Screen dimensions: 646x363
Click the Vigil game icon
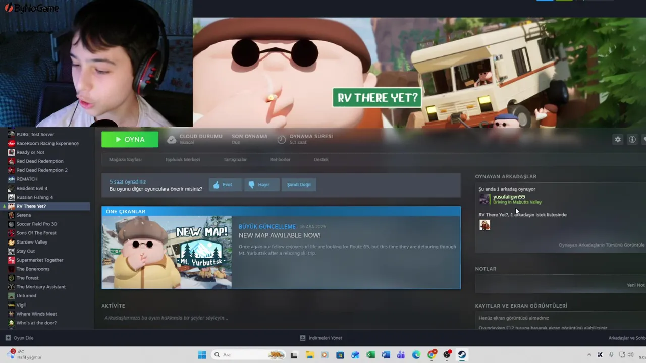pyautogui.click(x=11, y=305)
